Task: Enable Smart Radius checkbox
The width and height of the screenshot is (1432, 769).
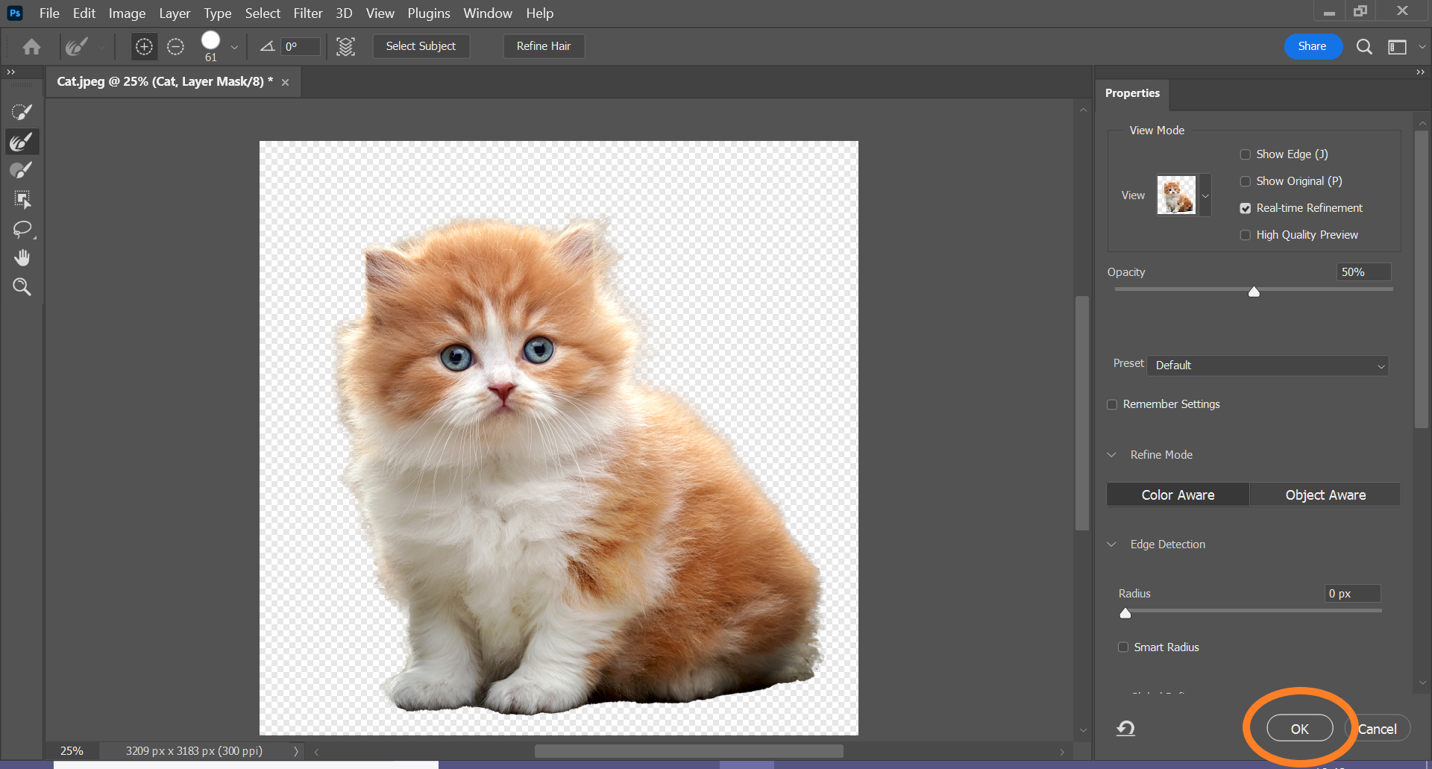Action: [1123, 647]
